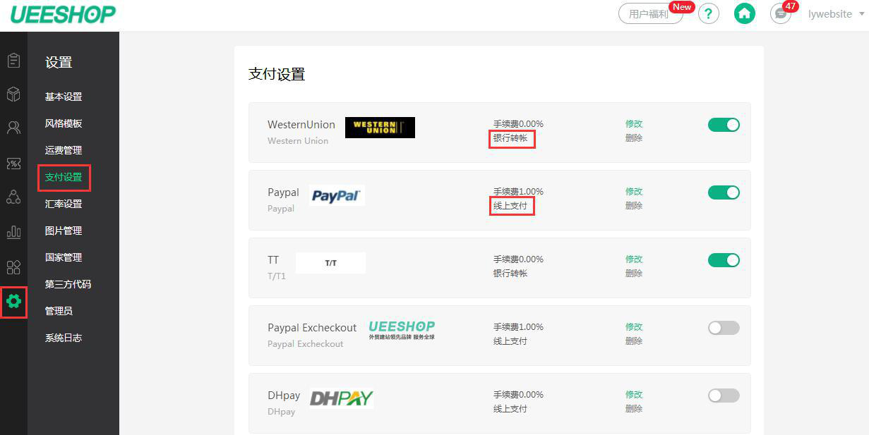This screenshot has height=435, width=869.
Task: Click 修改 for Paypal
Action: point(634,192)
